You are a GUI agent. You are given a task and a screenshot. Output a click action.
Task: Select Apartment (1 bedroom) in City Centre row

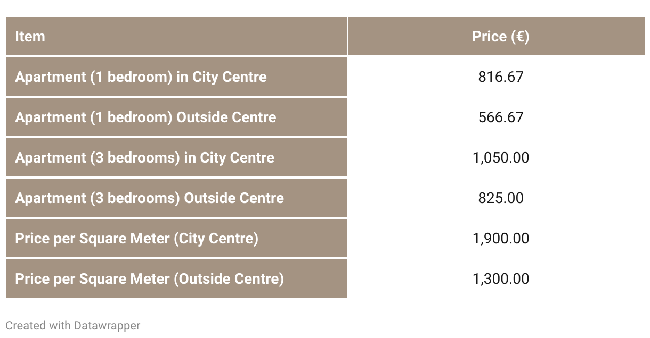326,77
